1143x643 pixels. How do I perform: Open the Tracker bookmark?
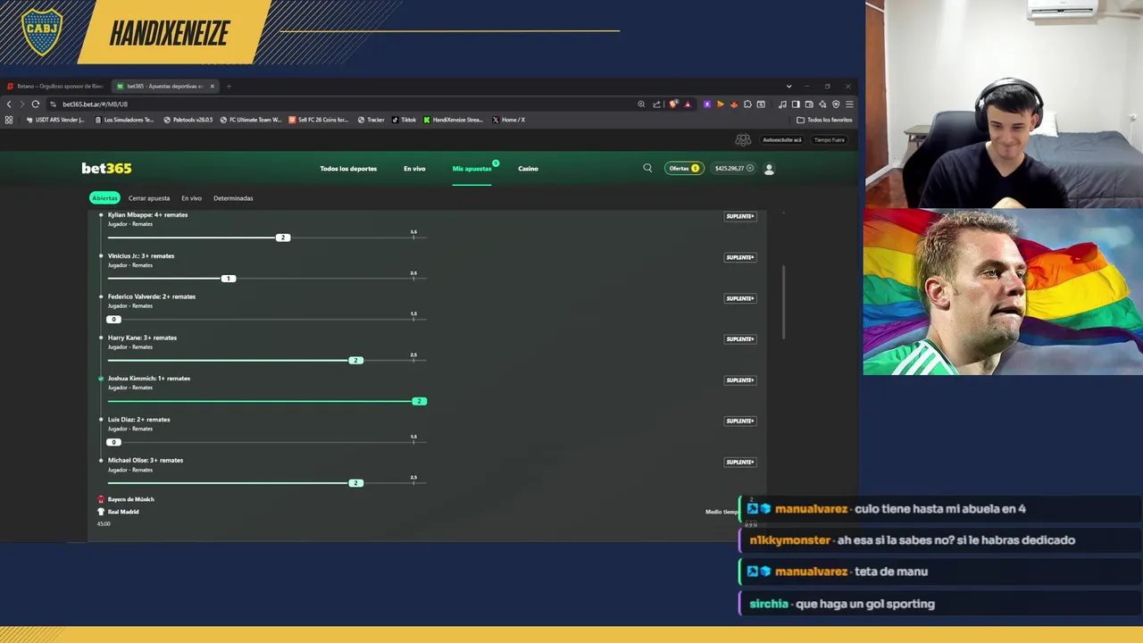(x=371, y=120)
